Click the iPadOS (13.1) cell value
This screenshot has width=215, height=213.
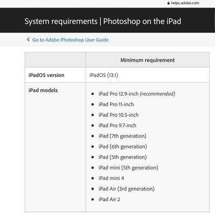104,75
